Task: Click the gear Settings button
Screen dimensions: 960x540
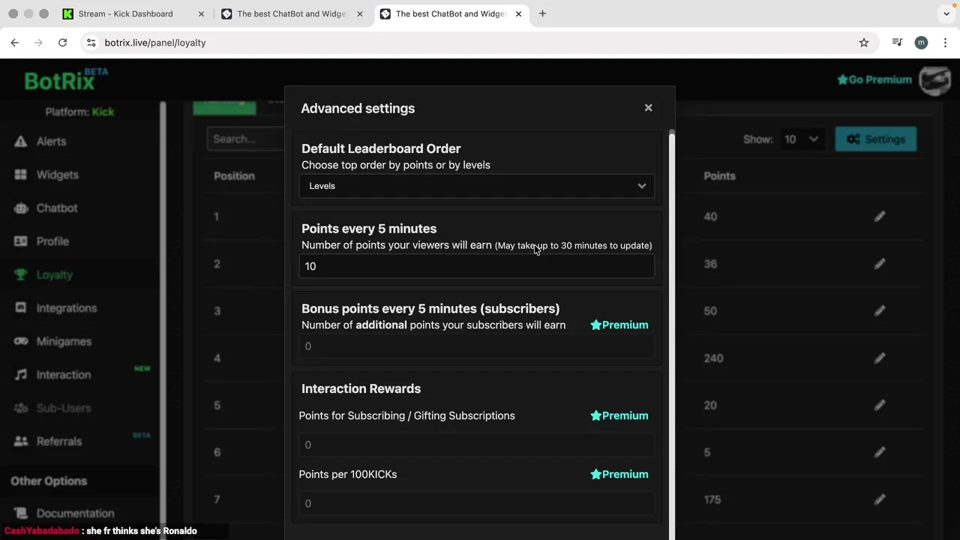Action: pyautogui.click(x=875, y=139)
